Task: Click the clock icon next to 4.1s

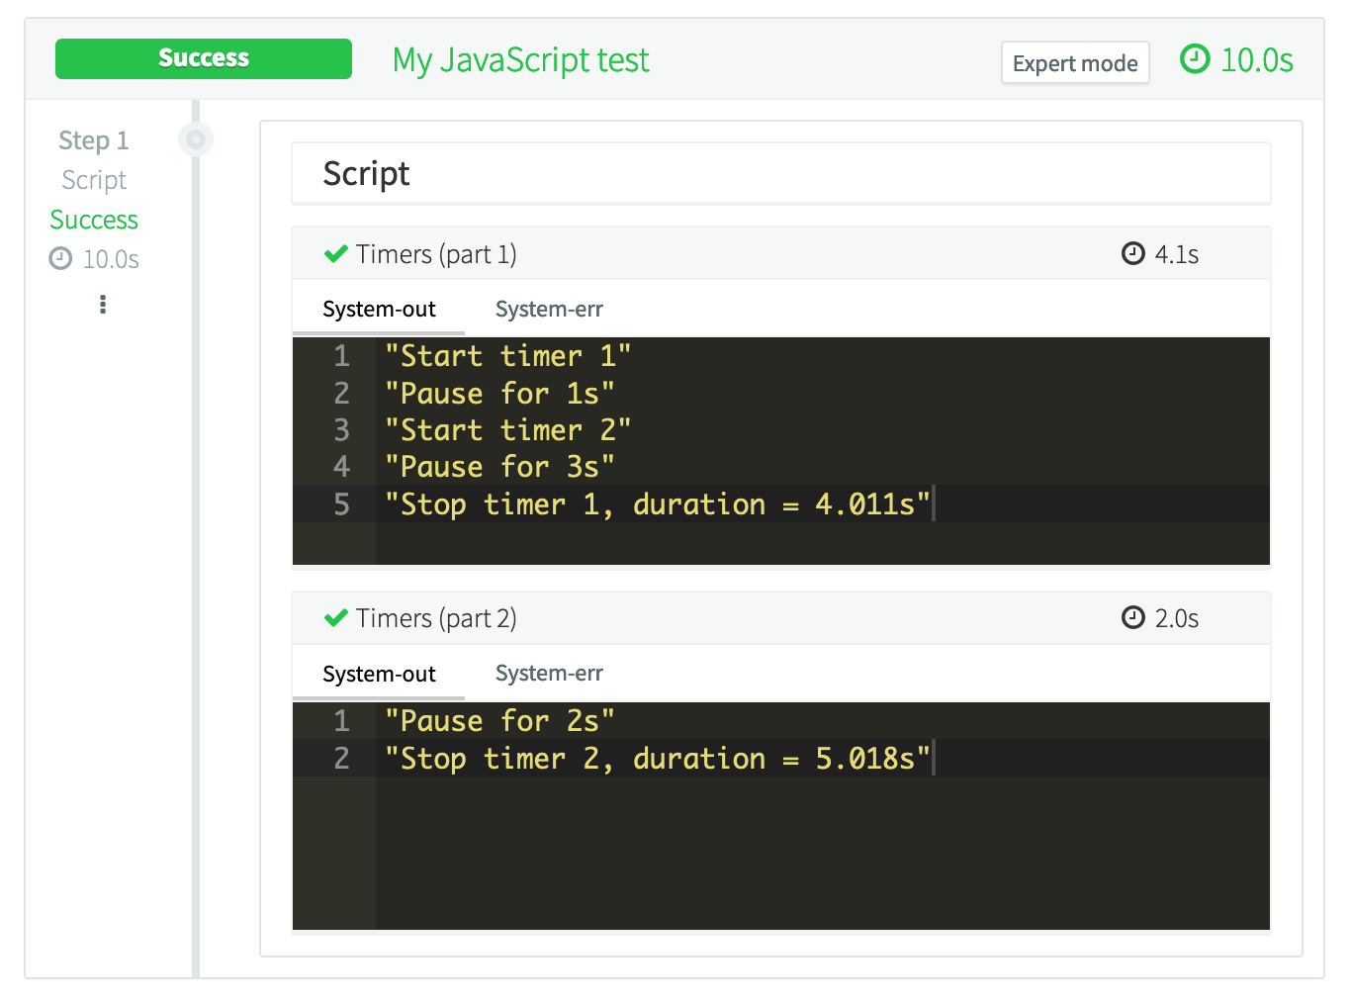Action: coord(1133,254)
